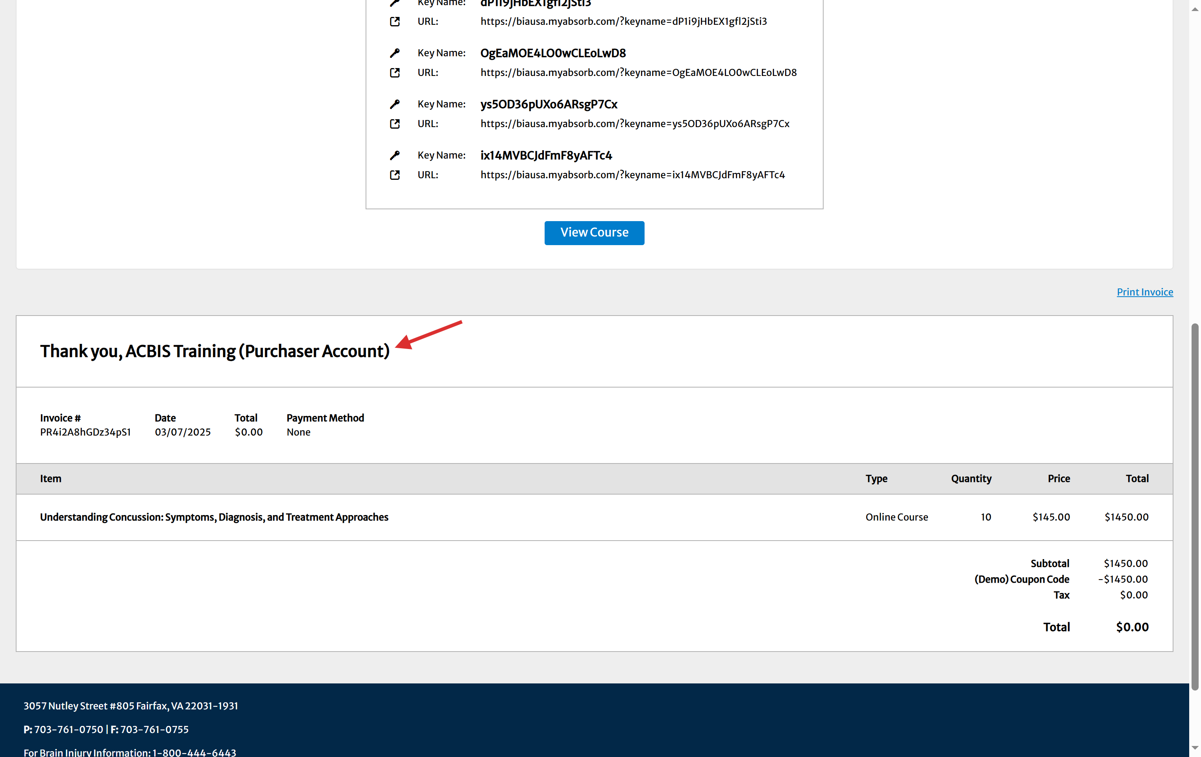1201x757 pixels.
Task: Click the Thank you, ACBIS Training heading
Action: pyautogui.click(x=214, y=351)
